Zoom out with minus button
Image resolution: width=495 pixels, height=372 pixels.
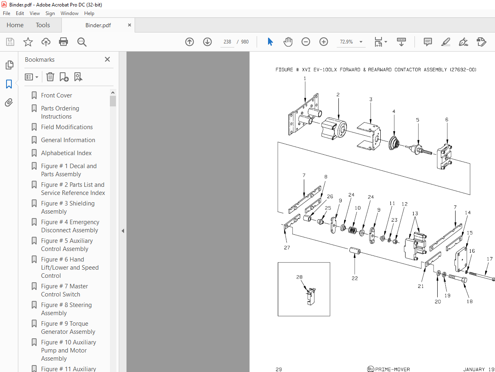(306, 42)
